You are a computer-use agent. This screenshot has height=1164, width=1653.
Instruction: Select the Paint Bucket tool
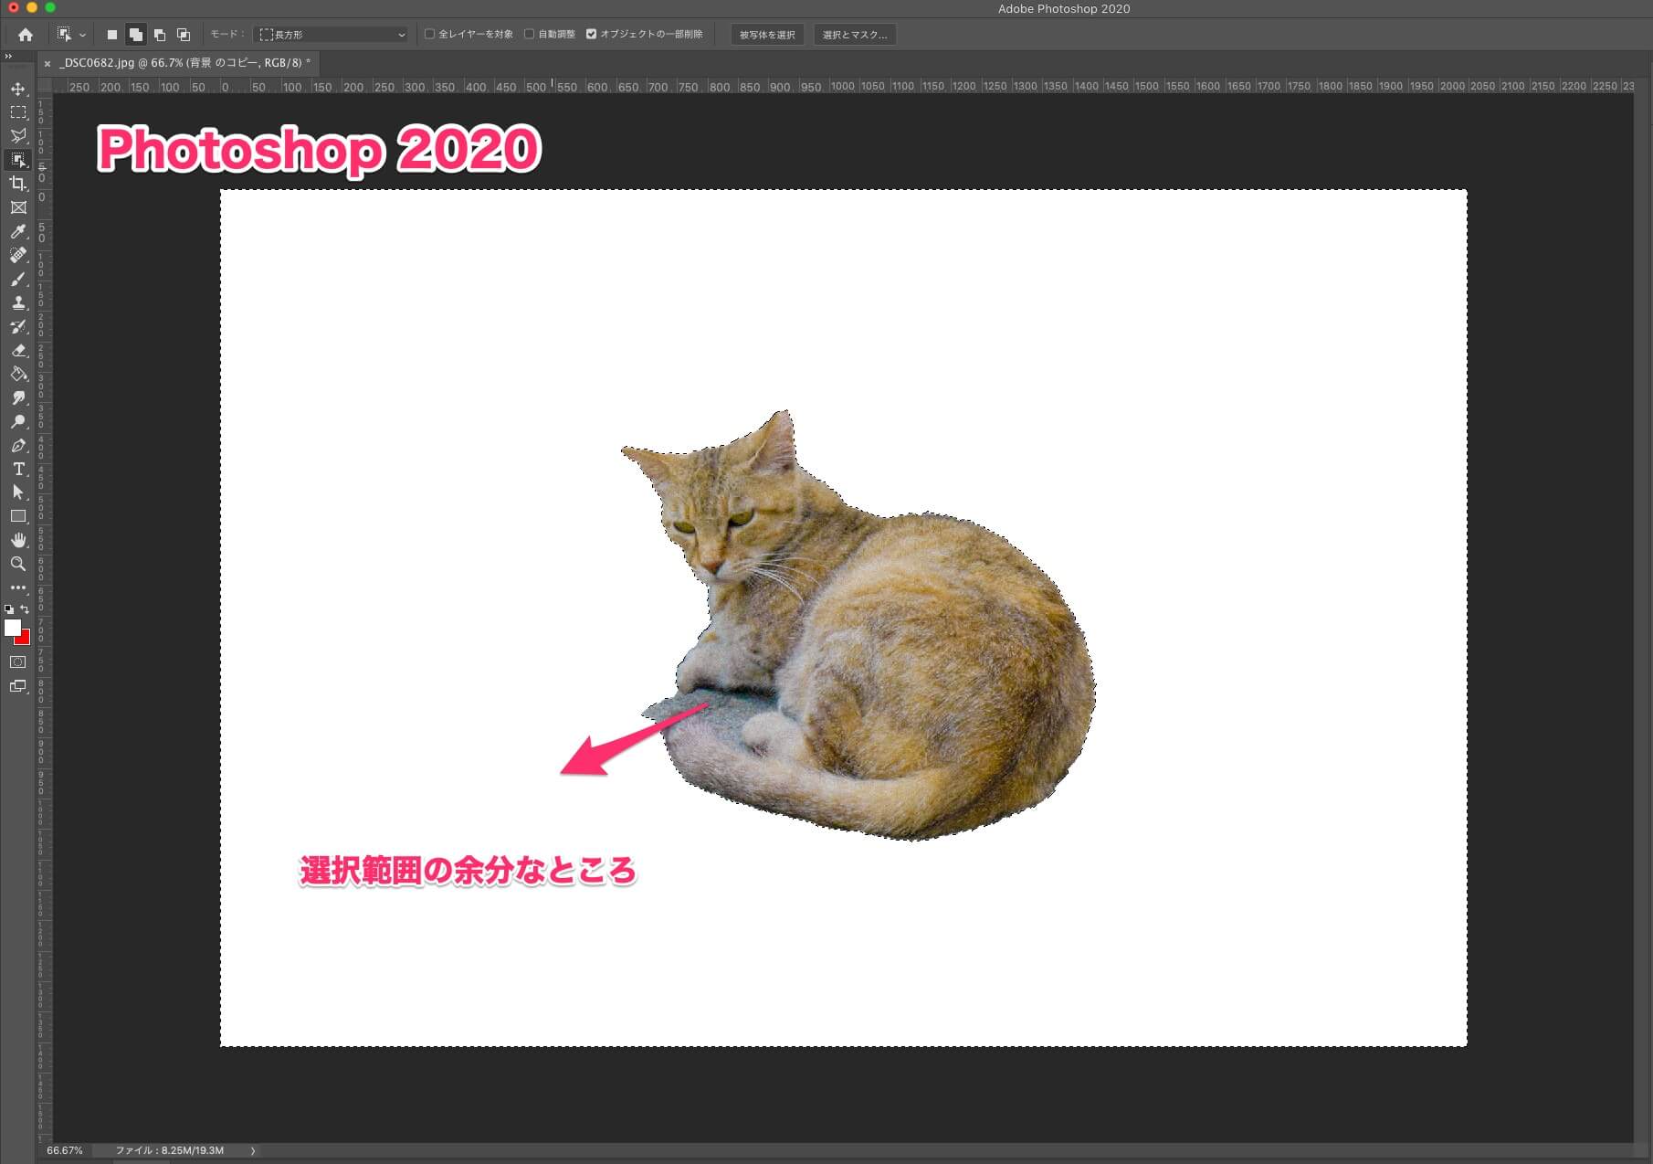(18, 374)
